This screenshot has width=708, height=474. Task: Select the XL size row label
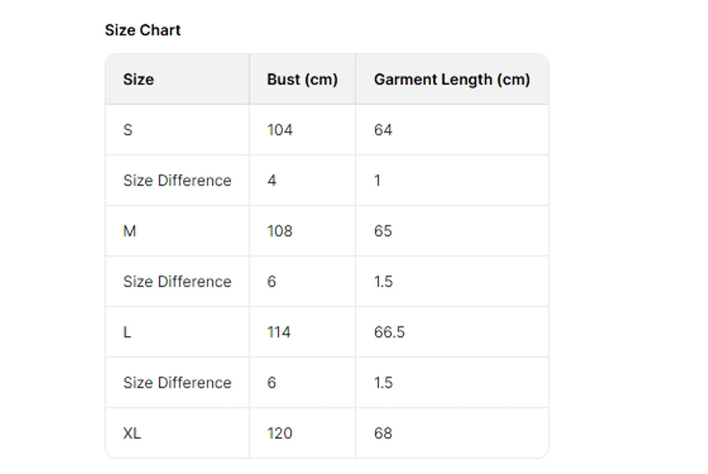pyautogui.click(x=132, y=433)
